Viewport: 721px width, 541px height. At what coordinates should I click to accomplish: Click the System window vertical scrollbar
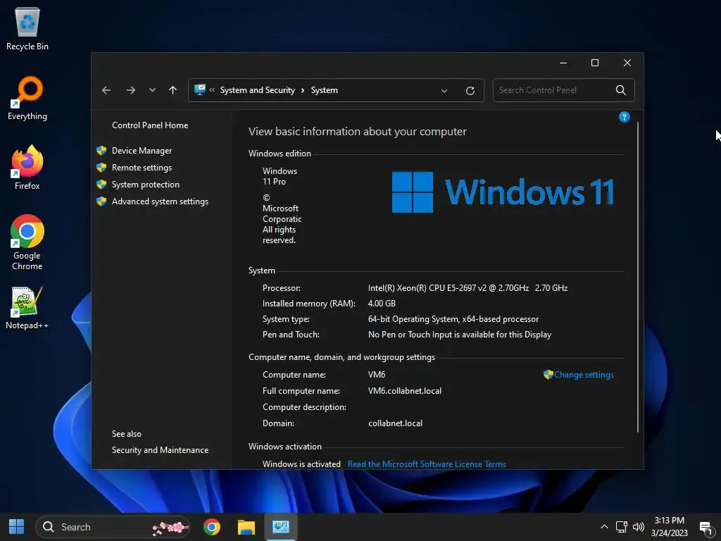[x=638, y=277]
